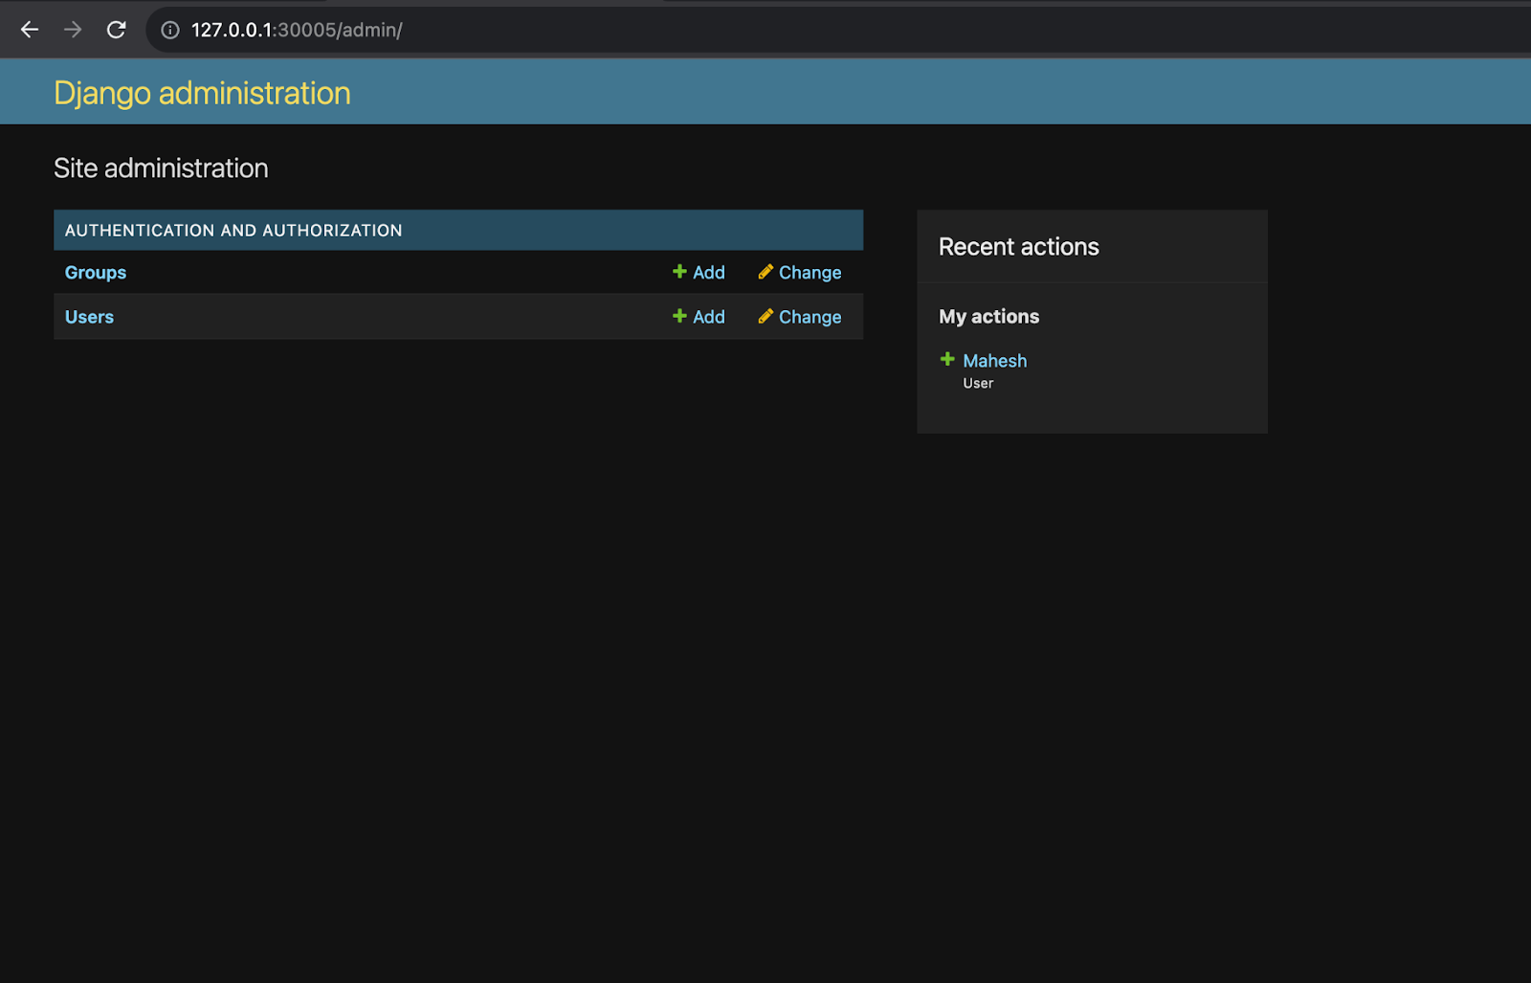1531x983 pixels.
Task: Click the browser forward arrow
Action: coord(73,30)
